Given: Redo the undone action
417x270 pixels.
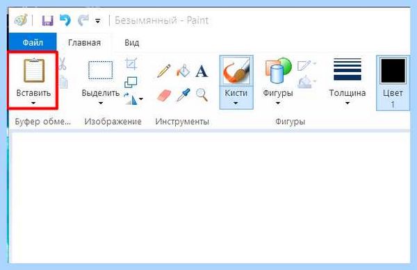Looking at the screenshot, I should coord(83,20).
